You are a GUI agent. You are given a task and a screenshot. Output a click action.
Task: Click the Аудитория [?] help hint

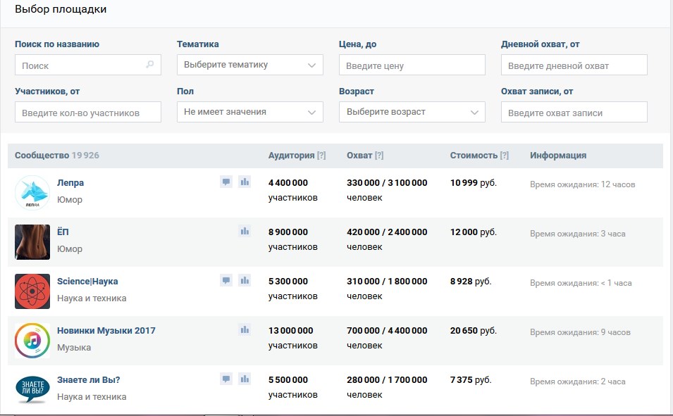tap(321, 156)
